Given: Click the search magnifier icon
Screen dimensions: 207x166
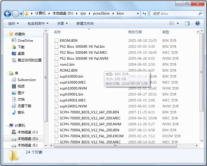Looking at the screenshot, I should pyautogui.click(x=200, y=13).
